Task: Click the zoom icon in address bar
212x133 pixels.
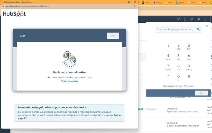Action: click(x=135, y=6)
